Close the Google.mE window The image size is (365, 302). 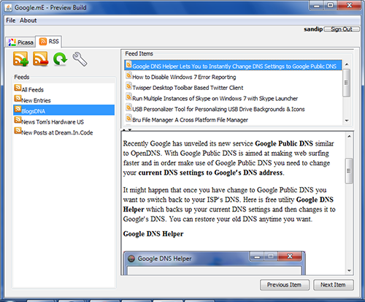click(350, 5)
